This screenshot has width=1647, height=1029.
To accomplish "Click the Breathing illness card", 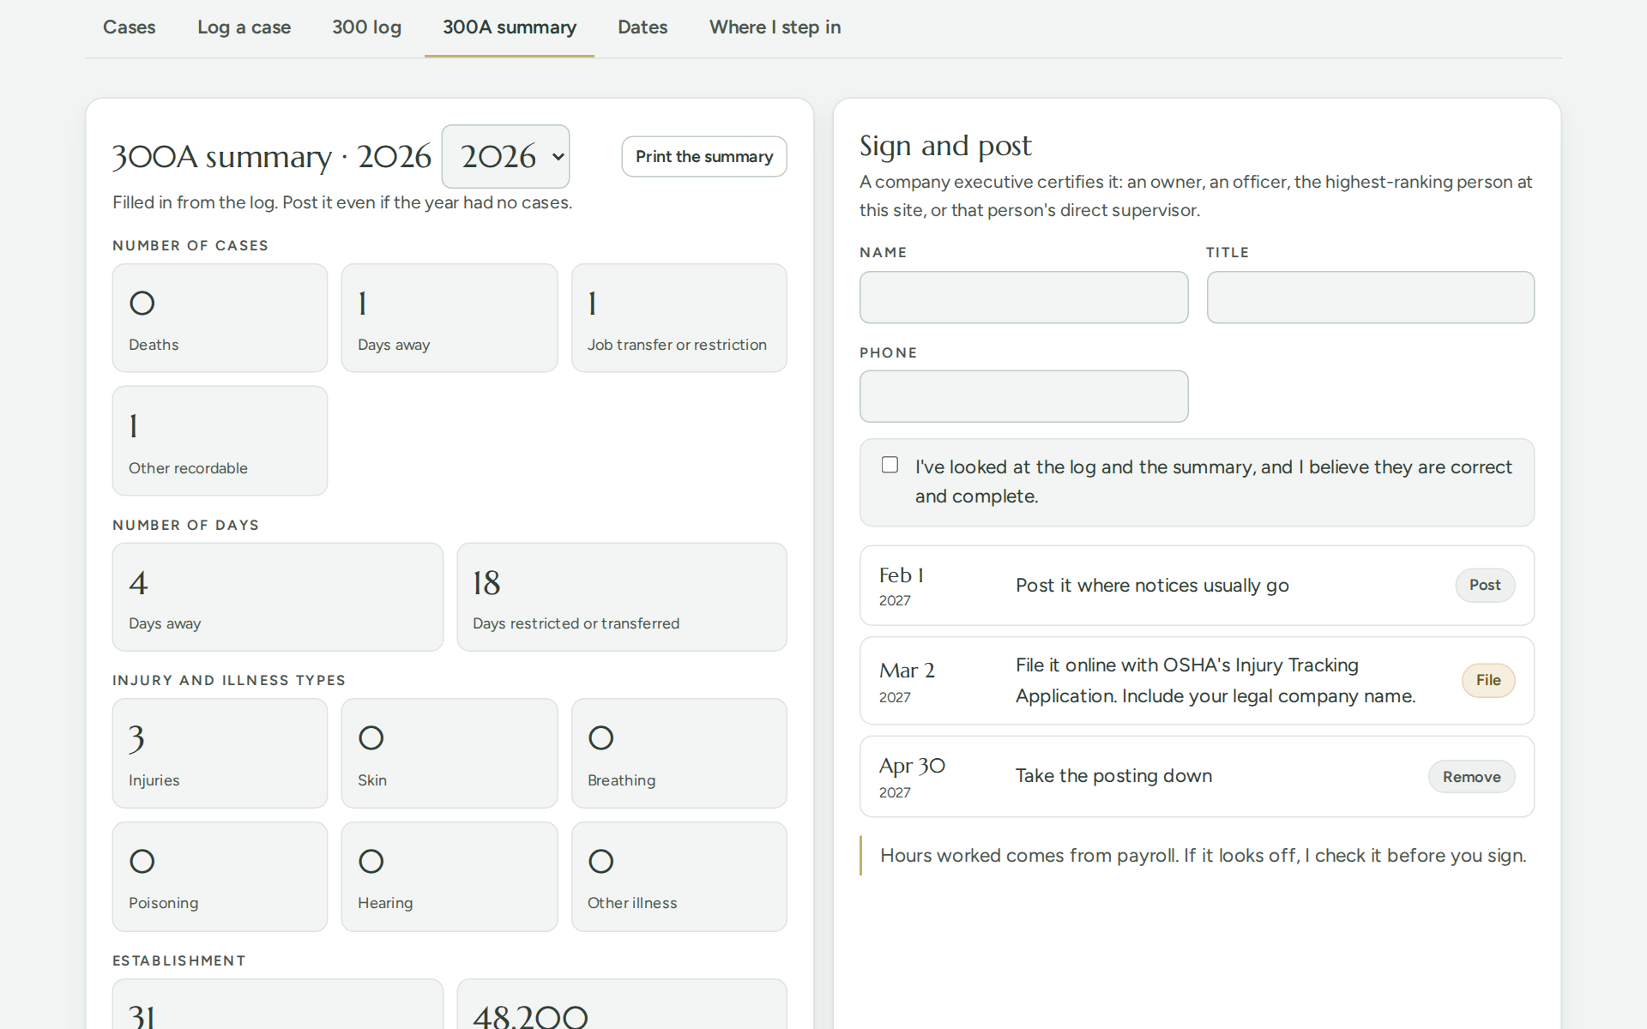I will coord(679,753).
